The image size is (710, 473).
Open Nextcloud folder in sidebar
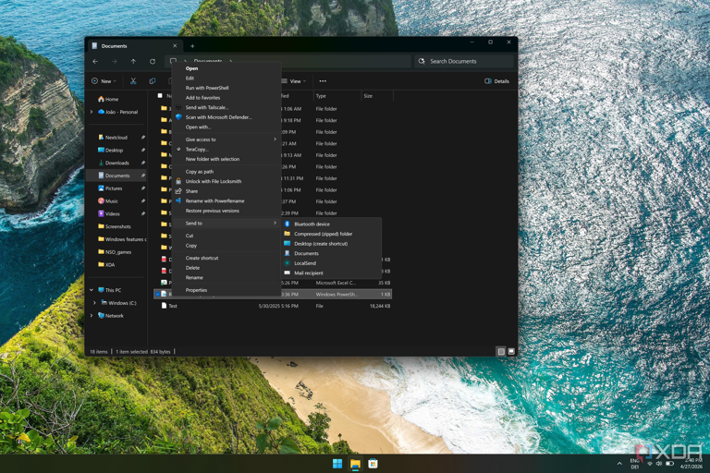(x=116, y=138)
